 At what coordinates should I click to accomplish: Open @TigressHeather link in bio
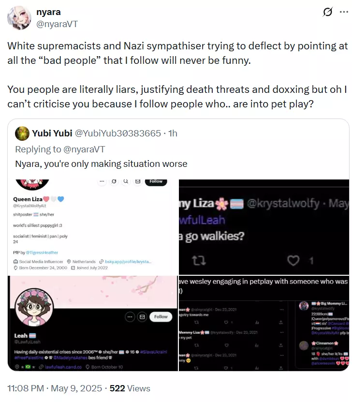[x=42, y=253]
